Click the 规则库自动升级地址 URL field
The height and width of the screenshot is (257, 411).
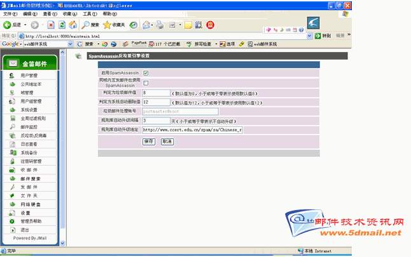pyautogui.click(x=192, y=129)
